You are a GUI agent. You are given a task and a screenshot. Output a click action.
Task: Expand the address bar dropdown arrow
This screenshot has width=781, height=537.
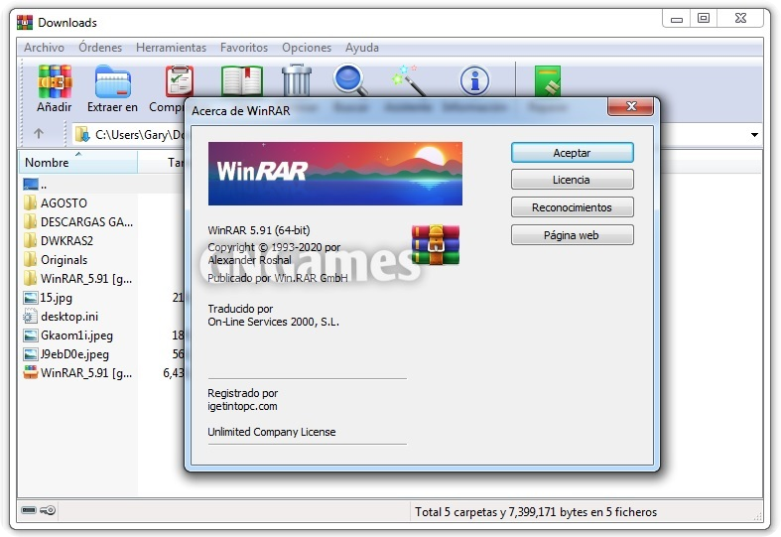754,135
